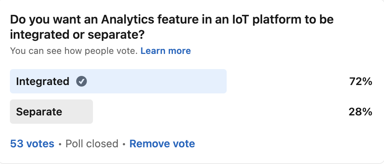This screenshot has width=384, height=164.
Task: Select the Separate poll option label
Action: pos(39,112)
